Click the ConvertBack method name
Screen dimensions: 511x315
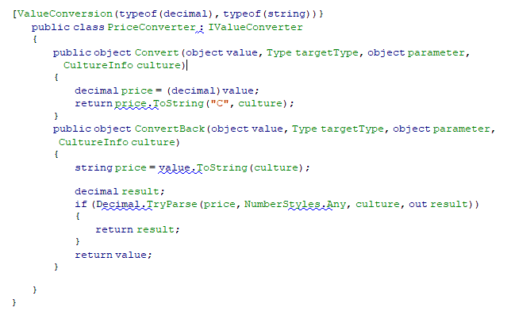[170, 129]
